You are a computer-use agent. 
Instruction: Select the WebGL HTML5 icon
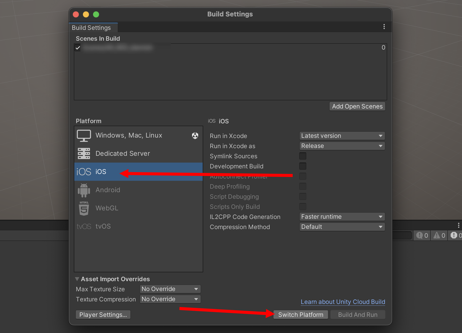coord(84,208)
